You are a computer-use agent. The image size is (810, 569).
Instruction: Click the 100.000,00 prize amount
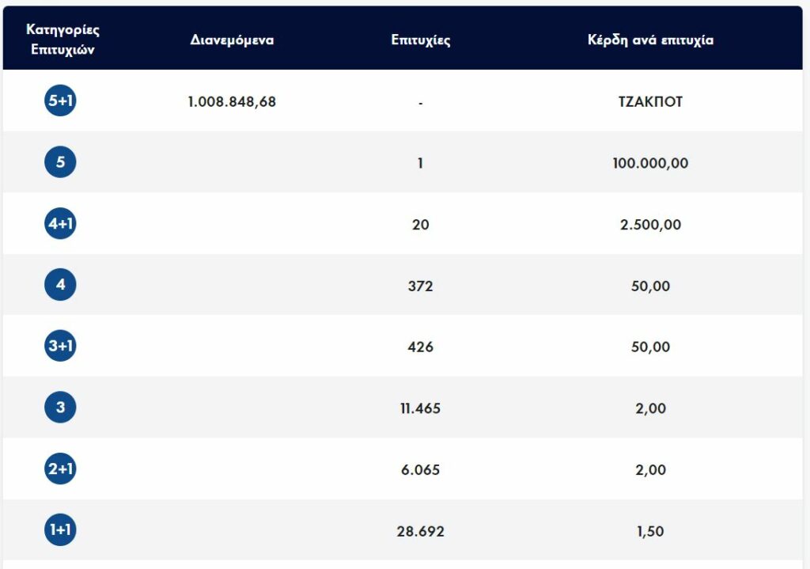[x=650, y=163]
